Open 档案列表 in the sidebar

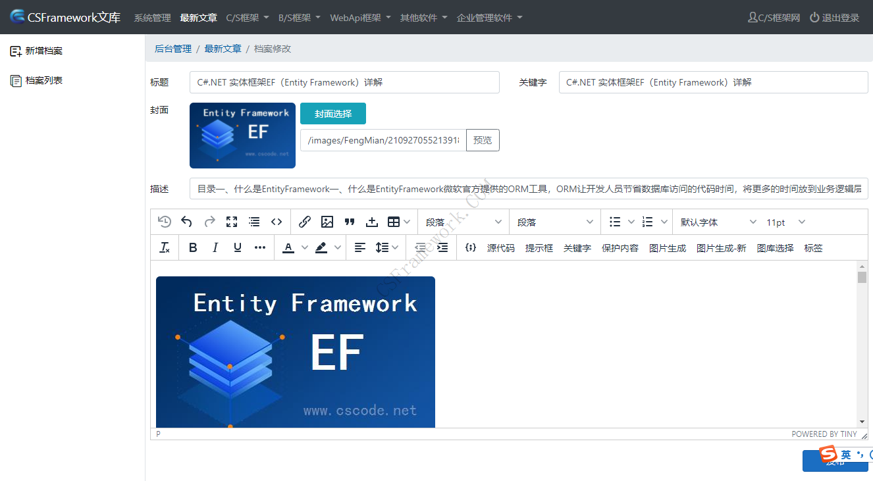pos(37,80)
